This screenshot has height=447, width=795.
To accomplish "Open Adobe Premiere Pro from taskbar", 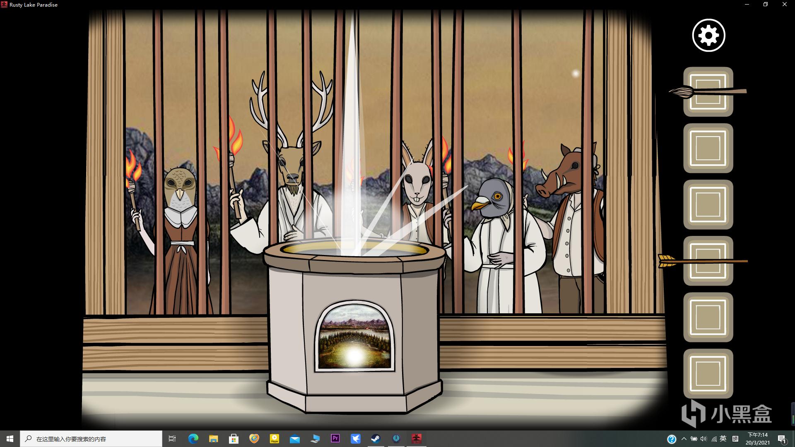I will pos(335,439).
